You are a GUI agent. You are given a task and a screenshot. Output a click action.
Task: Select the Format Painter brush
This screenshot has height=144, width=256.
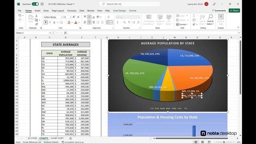(x=36, y=24)
